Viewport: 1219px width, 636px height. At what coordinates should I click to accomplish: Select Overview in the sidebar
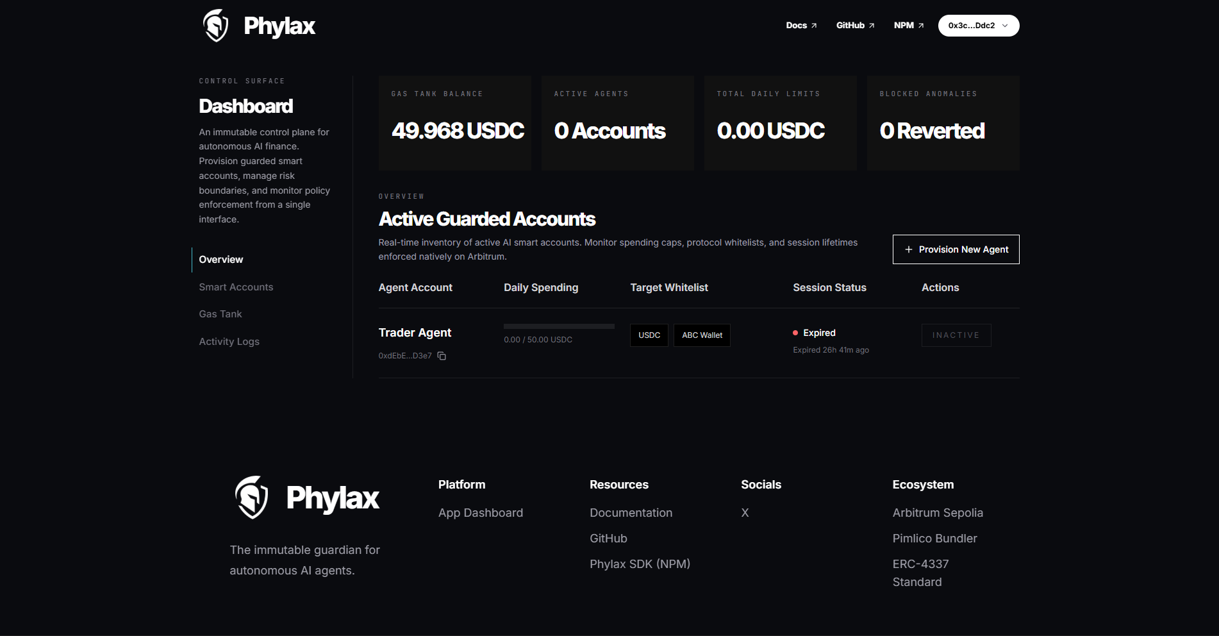(x=221, y=260)
